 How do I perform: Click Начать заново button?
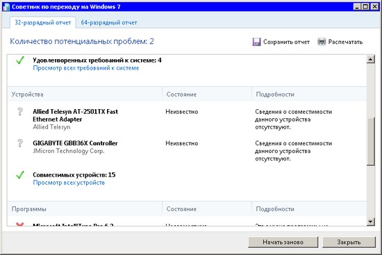[283, 242]
